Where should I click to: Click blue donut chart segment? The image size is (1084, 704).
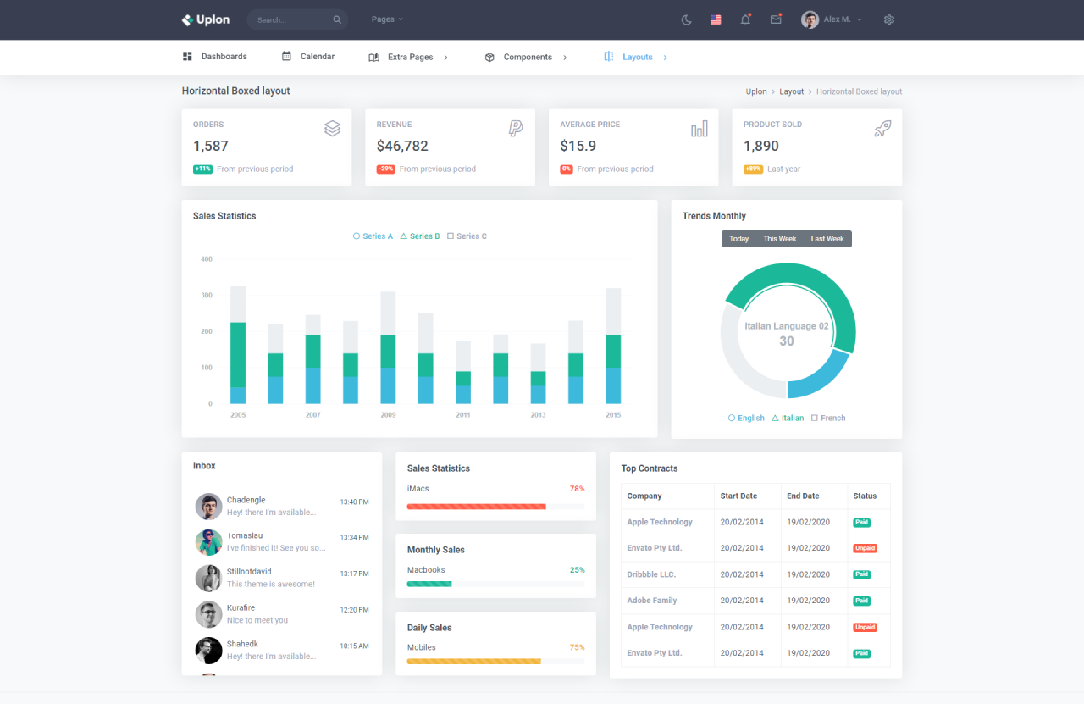pos(821,380)
